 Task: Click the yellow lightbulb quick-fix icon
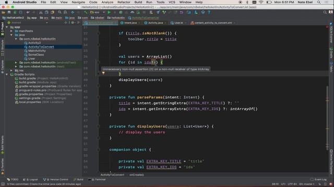103,73
